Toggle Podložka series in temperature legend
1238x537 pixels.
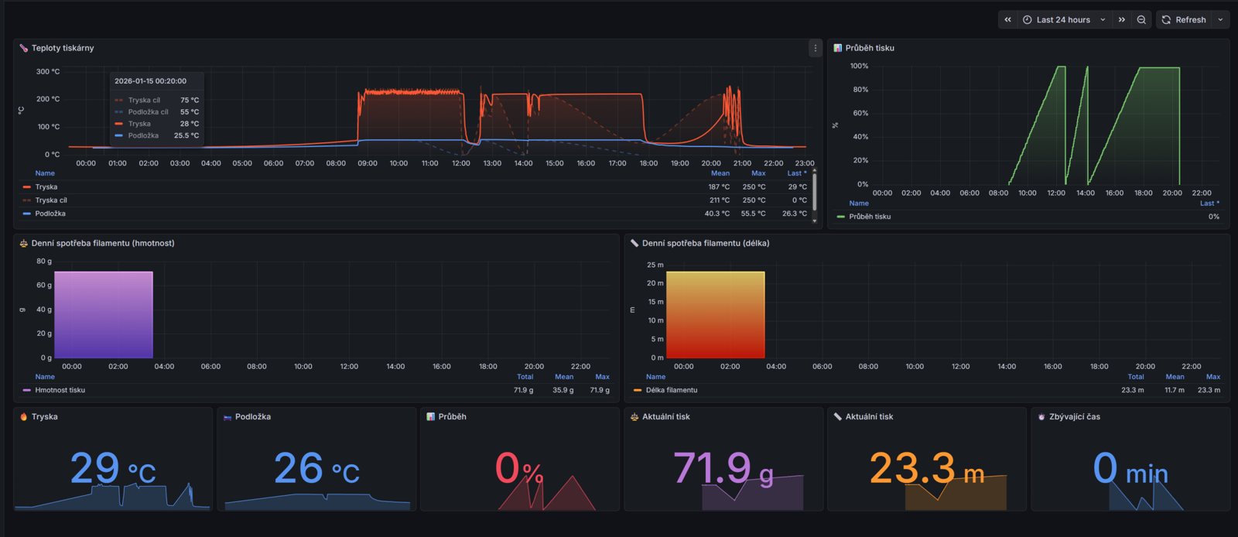pyautogui.click(x=50, y=214)
